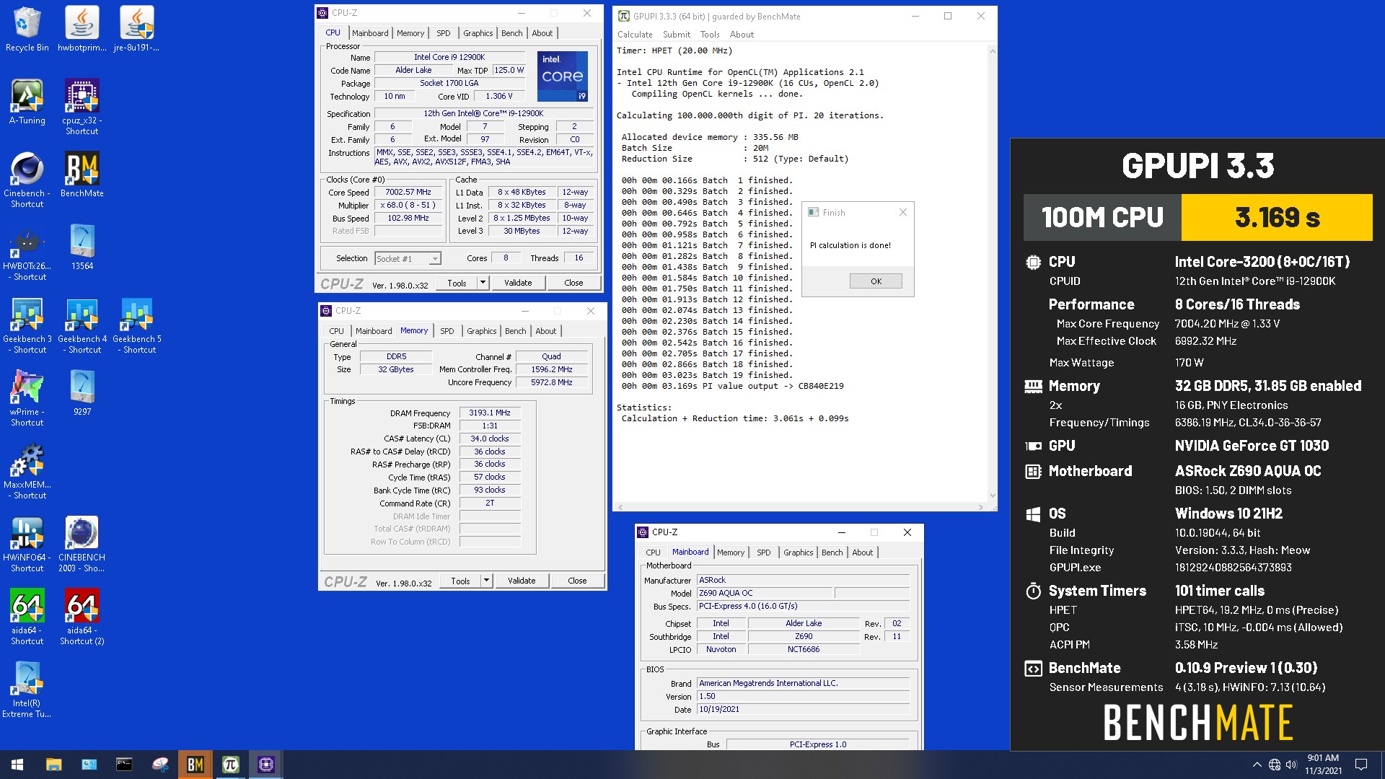Open the HWiNFO64 Shortcut icon

pos(27,544)
